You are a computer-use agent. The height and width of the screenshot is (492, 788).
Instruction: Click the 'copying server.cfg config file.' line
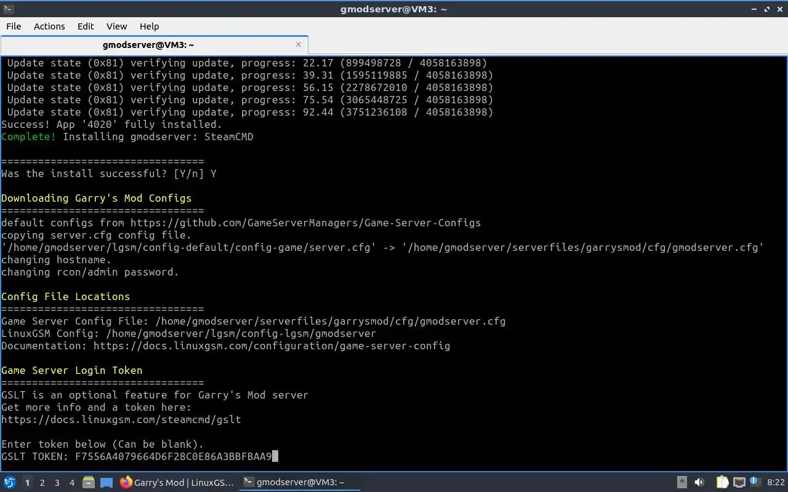tap(97, 235)
